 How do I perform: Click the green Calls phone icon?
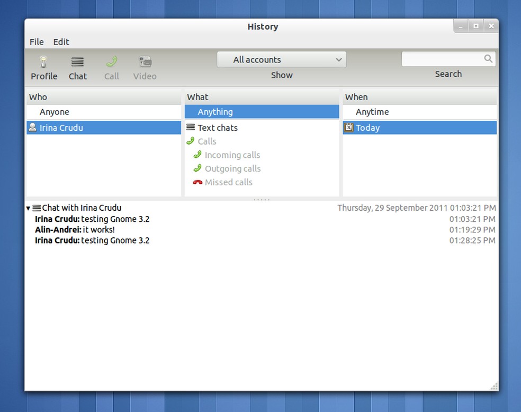tap(191, 141)
